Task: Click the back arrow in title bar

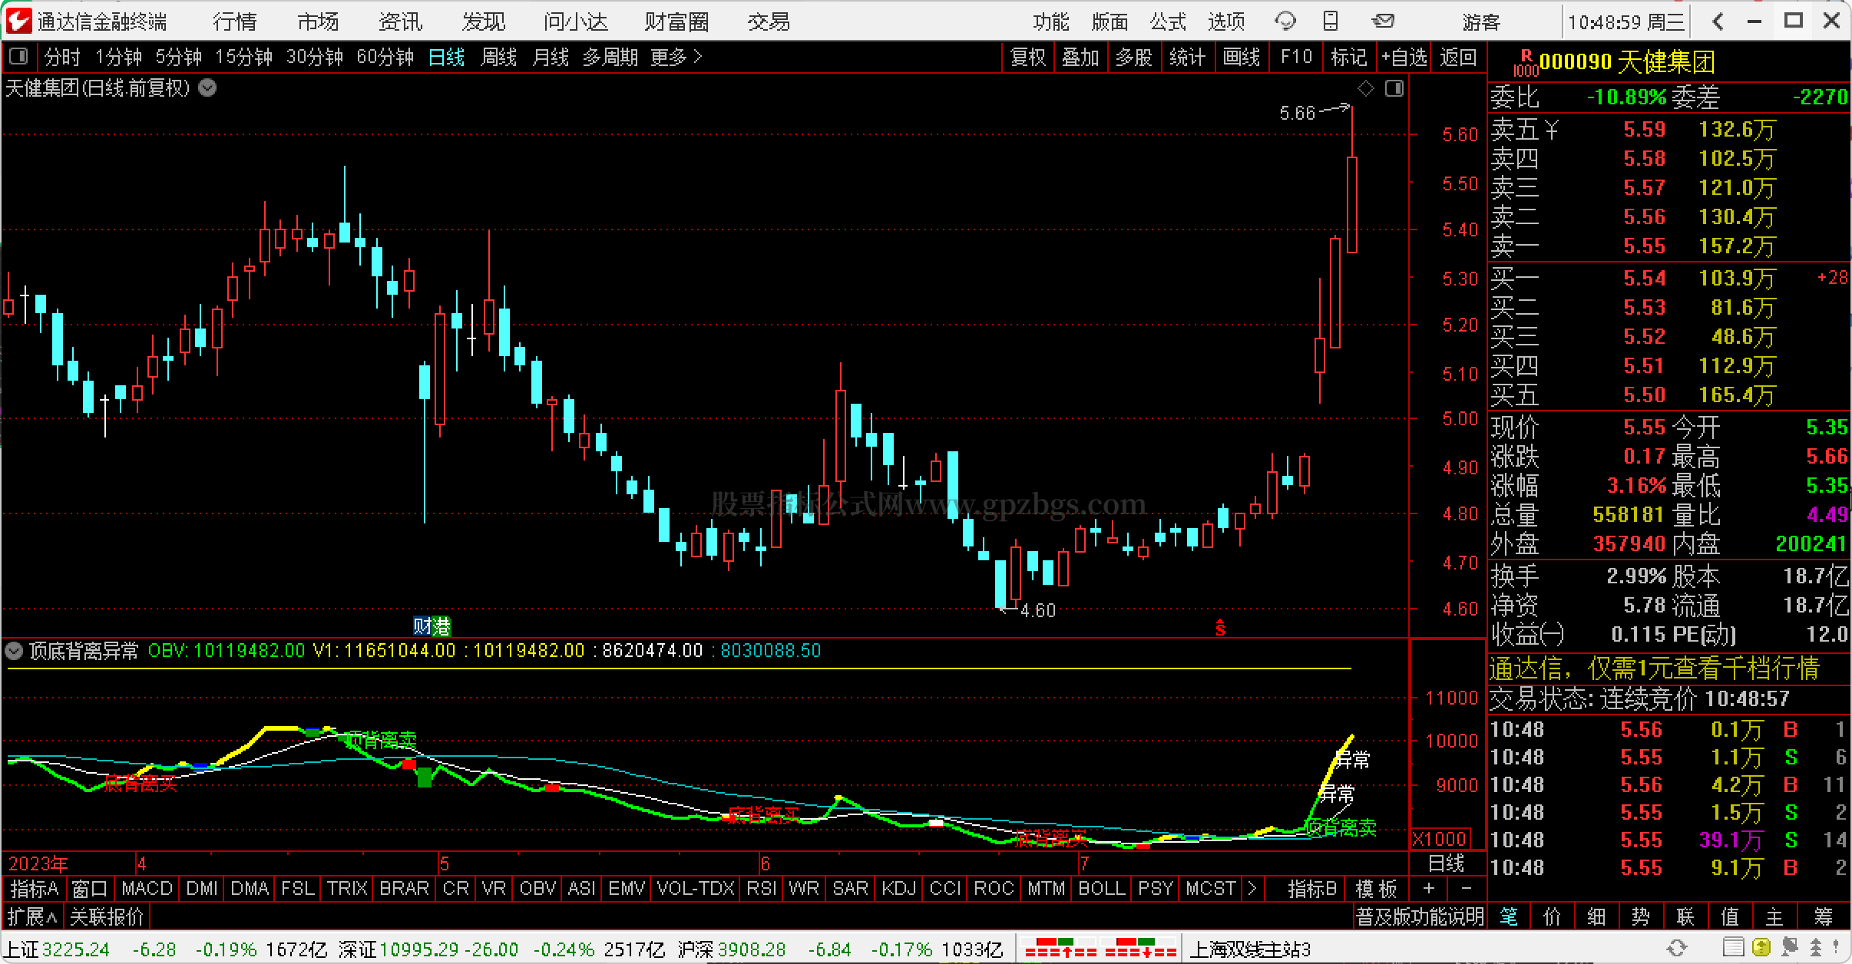Action: point(1718,21)
